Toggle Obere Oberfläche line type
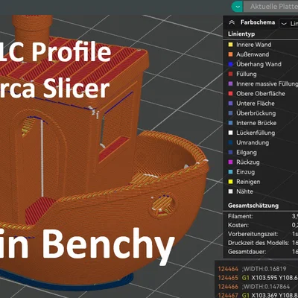298x298 pixels. (261, 94)
